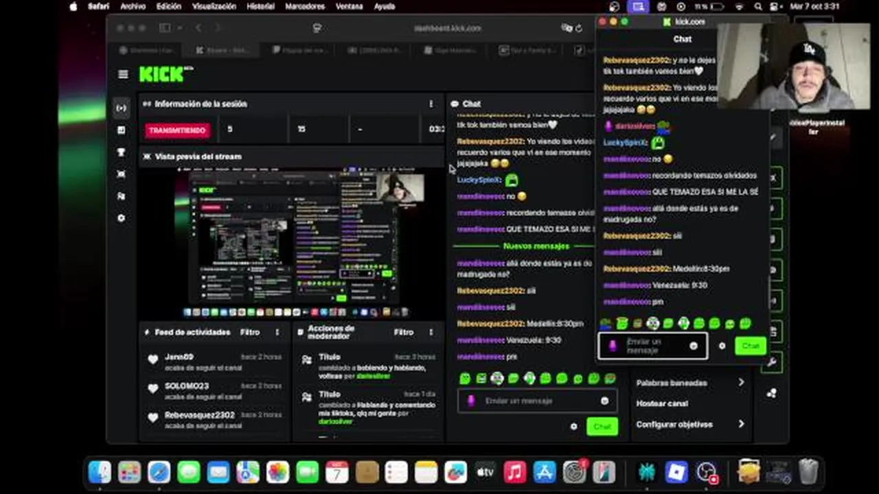The height and width of the screenshot is (494, 879).
Task: Click Safari address bar dashboard.kick.com
Action: point(447,28)
